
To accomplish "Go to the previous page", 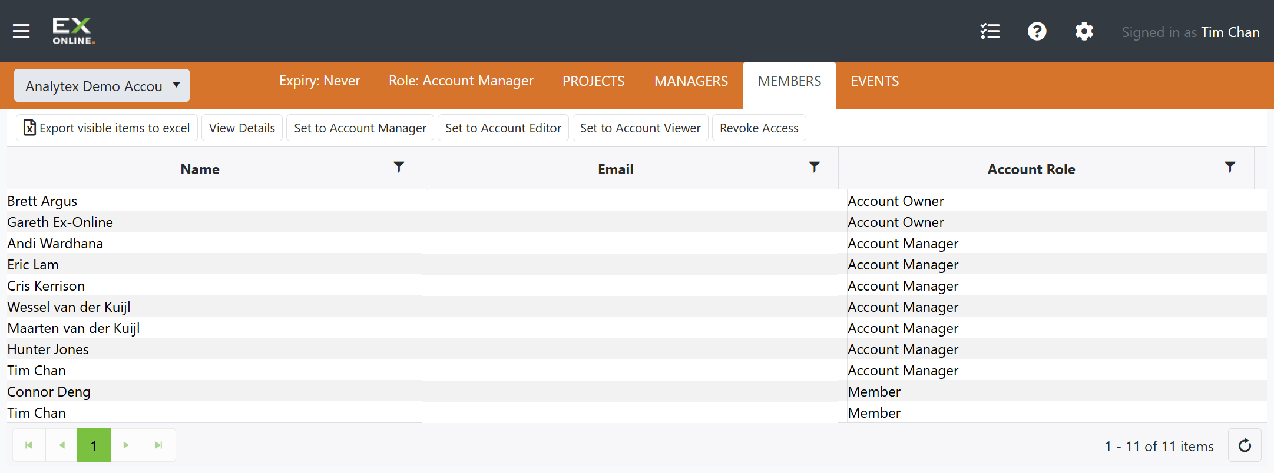I will [61, 445].
